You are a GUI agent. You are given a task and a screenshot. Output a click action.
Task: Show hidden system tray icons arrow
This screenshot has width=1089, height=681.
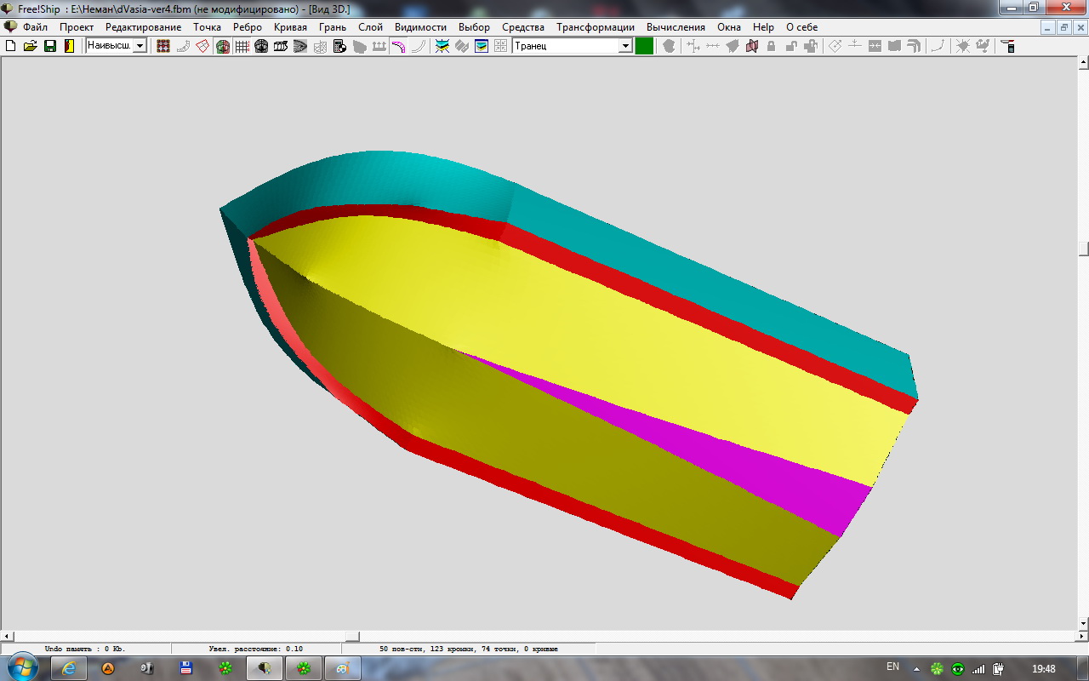(x=915, y=668)
